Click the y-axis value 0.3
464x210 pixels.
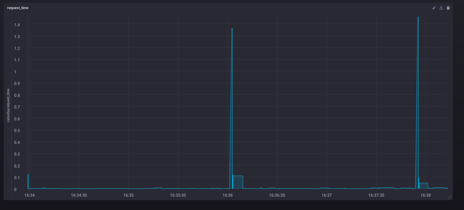point(17,154)
